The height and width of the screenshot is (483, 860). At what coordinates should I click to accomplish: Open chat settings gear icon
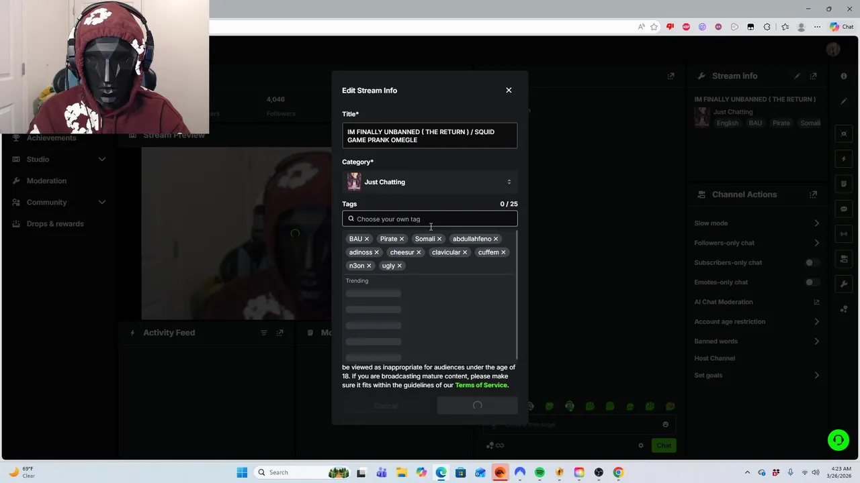640,445
